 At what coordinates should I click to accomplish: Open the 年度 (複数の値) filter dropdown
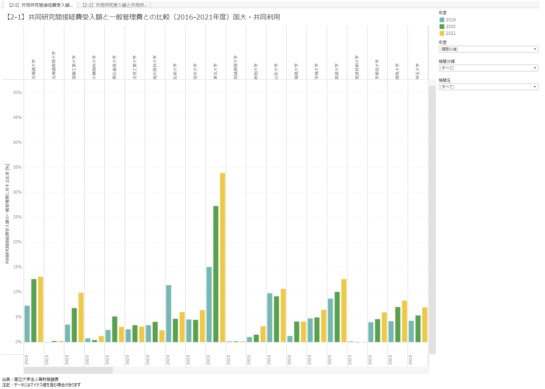[488, 49]
